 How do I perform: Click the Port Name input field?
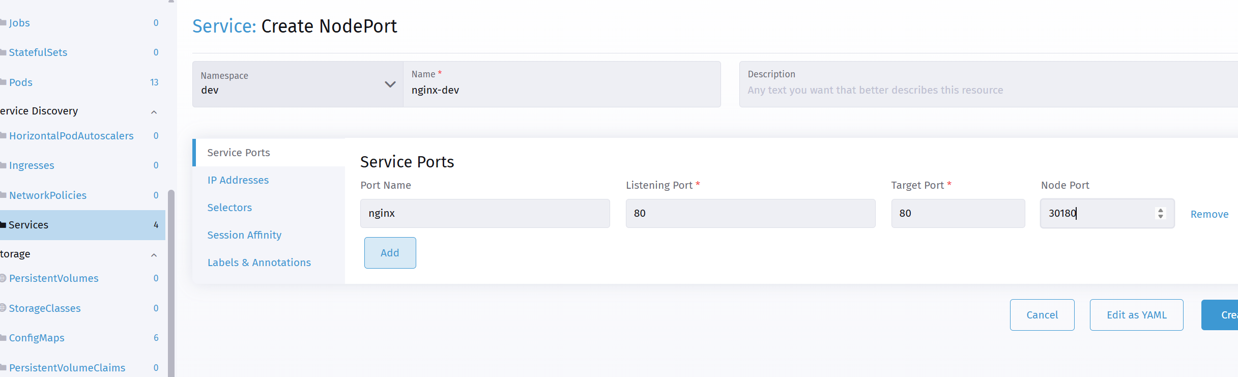(485, 213)
